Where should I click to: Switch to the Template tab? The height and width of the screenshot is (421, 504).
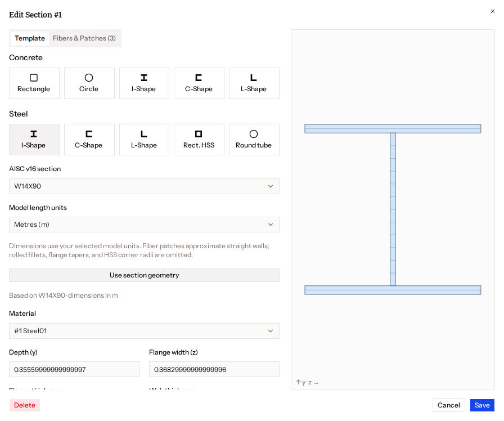pos(30,38)
